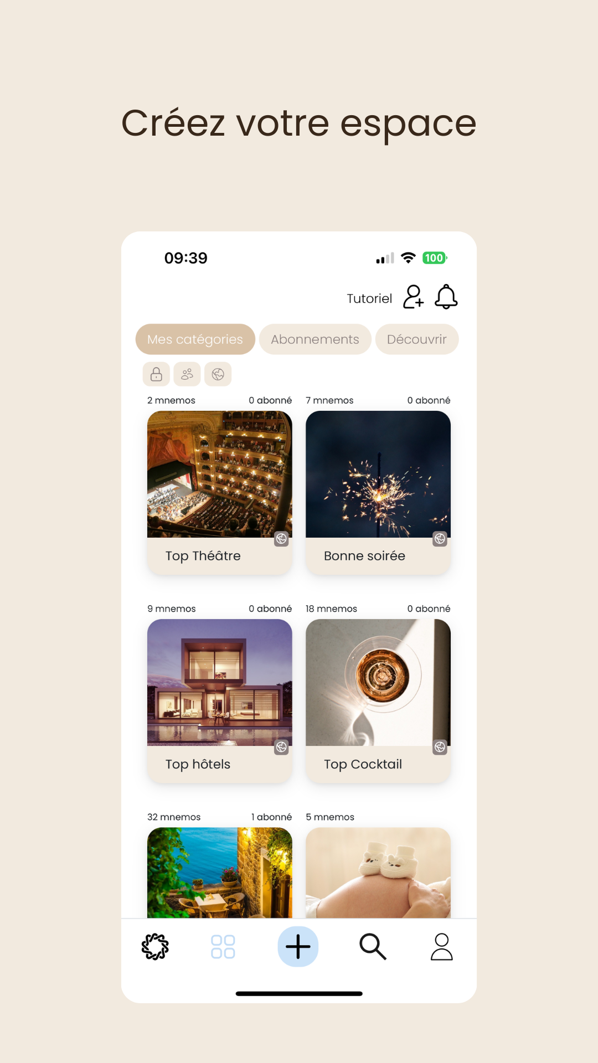The width and height of the screenshot is (598, 1063).
Task: Switch to the Découvrir tab
Action: [417, 339]
